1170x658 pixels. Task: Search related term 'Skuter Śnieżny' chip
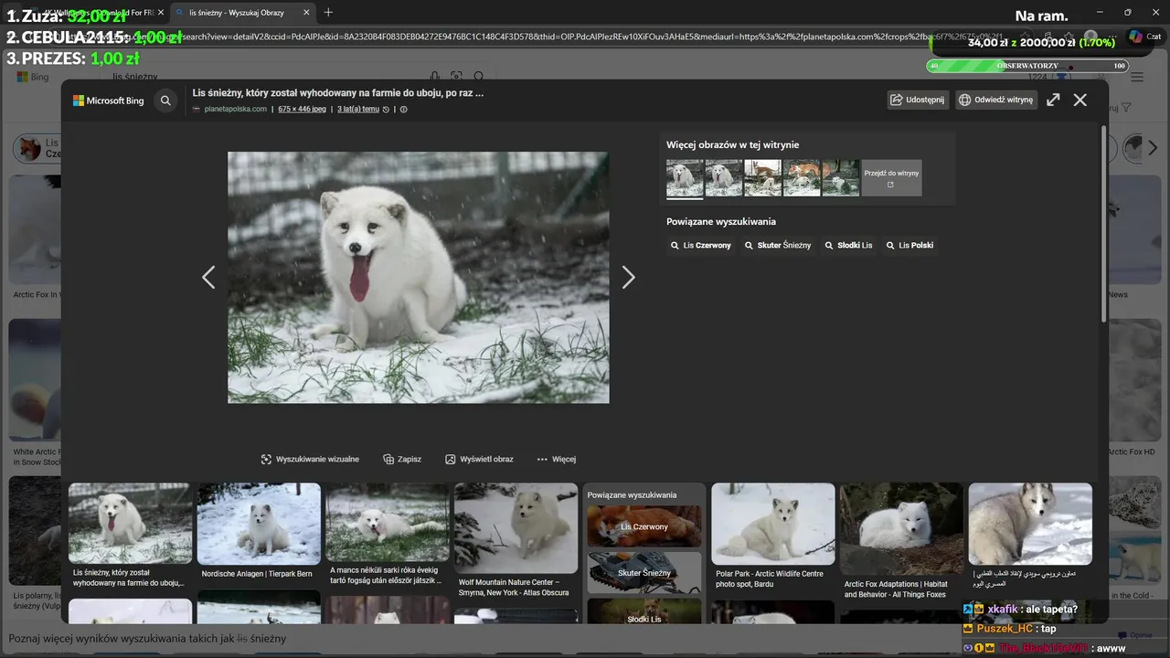[x=778, y=245]
